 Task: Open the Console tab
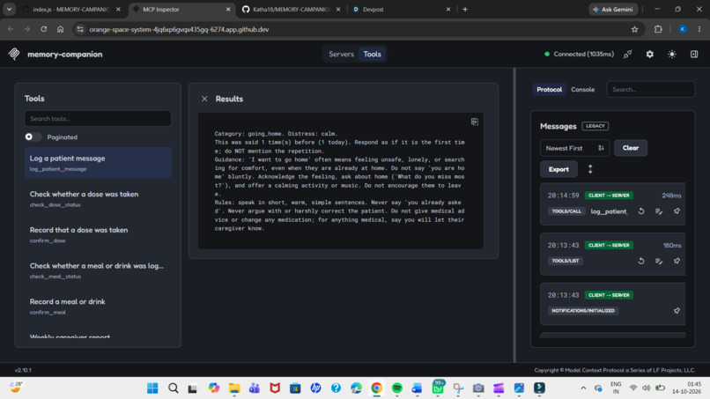[x=583, y=90]
